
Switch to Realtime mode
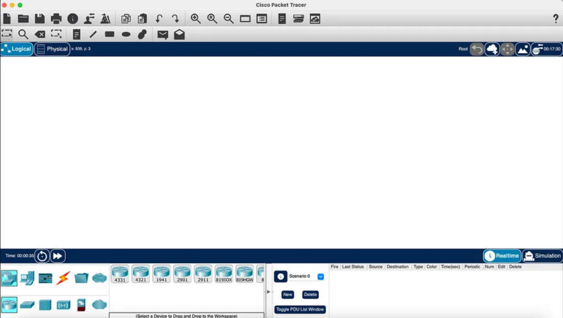pyautogui.click(x=502, y=255)
